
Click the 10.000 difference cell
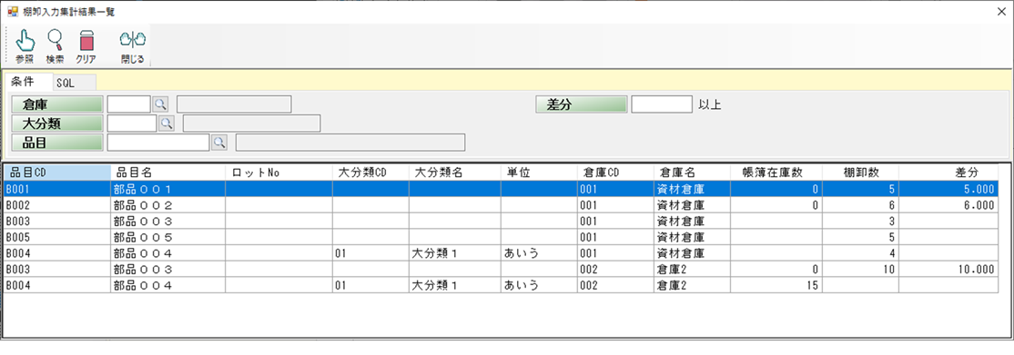pos(948,269)
